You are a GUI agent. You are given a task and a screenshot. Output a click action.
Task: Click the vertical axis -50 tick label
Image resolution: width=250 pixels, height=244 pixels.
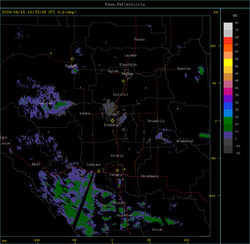tap(213, 158)
